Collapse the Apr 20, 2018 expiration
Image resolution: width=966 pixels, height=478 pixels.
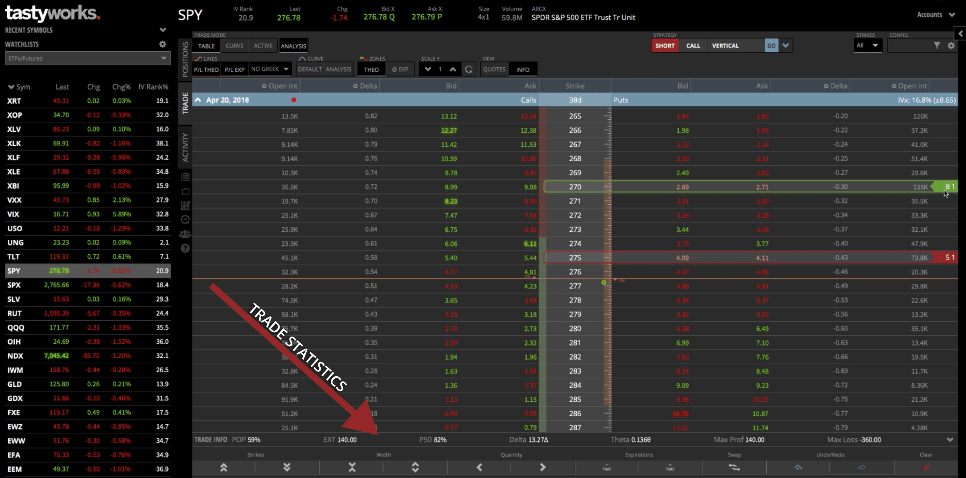[198, 100]
